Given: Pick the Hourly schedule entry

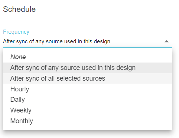Looking at the screenshot, I should (87, 89).
